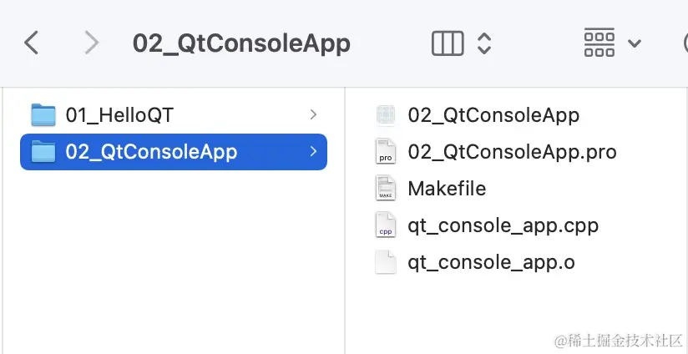The width and height of the screenshot is (688, 354).
Task: Click the cpp file icon
Action: [x=386, y=225]
